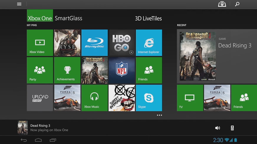Tap the Wi-Fi status icon
Viewport: 257px width, 144px height.
227,140
